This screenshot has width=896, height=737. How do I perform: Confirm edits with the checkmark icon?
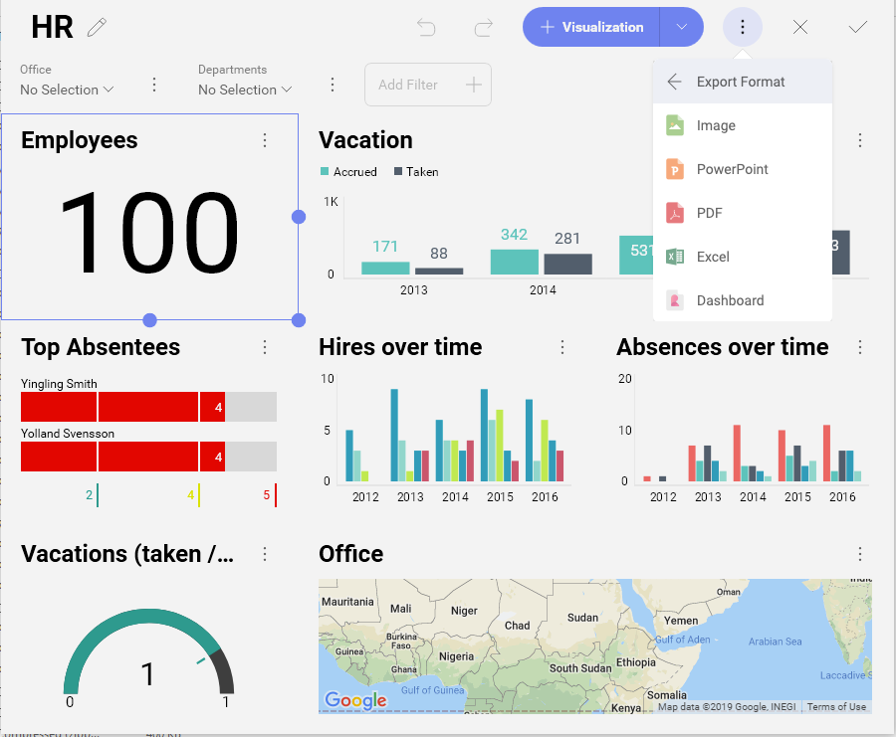857,28
